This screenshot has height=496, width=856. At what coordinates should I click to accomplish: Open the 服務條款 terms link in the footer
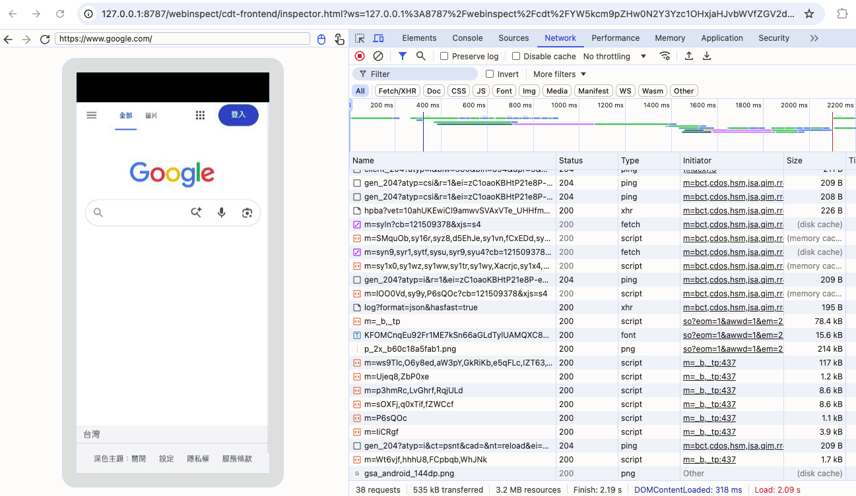pos(237,458)
